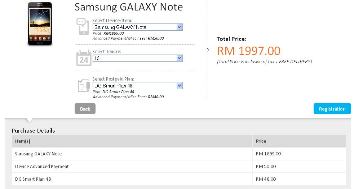
Task: Click the Samsung GALAXY Note phone image
Action: [x=40, y=24]
